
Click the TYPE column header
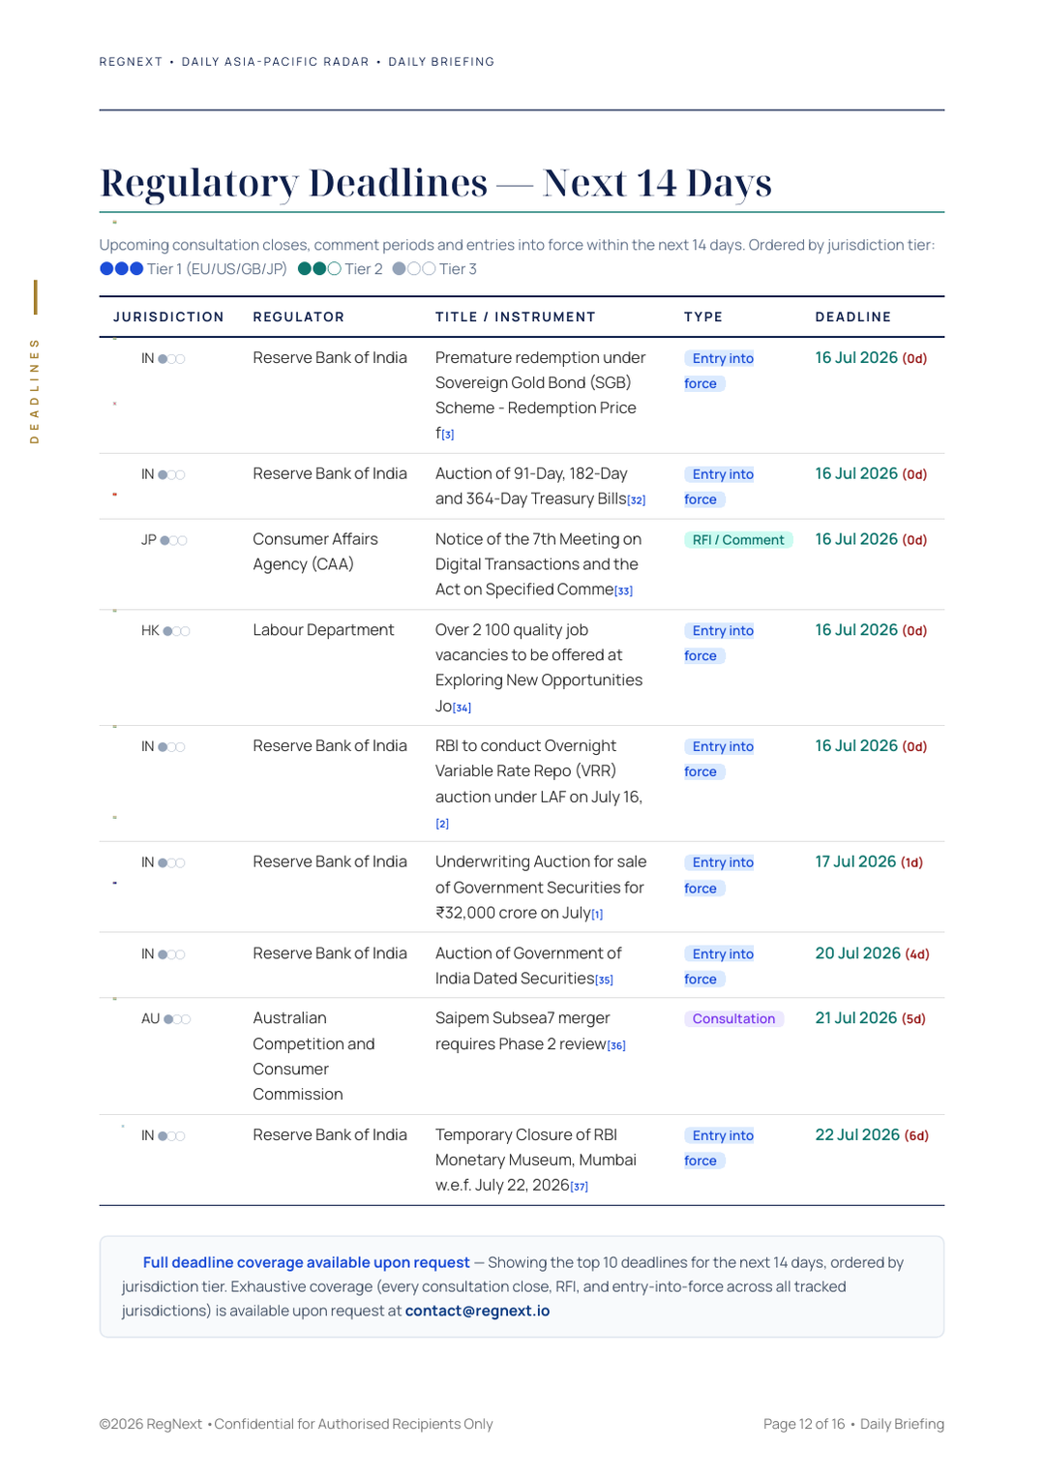coord(703,317)
